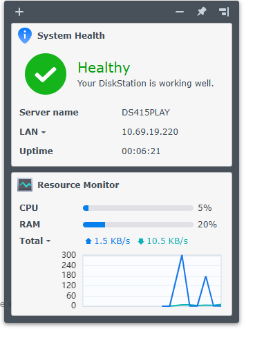This screenshot has height=347, width=264.
Task: Click the 20% RAM value
Action: click(207, 225)
